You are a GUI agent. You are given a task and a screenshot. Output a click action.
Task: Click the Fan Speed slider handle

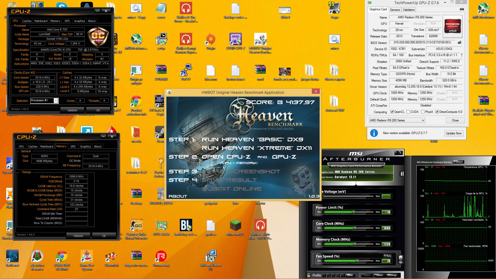pyautogui.click(x=358, y=261)
